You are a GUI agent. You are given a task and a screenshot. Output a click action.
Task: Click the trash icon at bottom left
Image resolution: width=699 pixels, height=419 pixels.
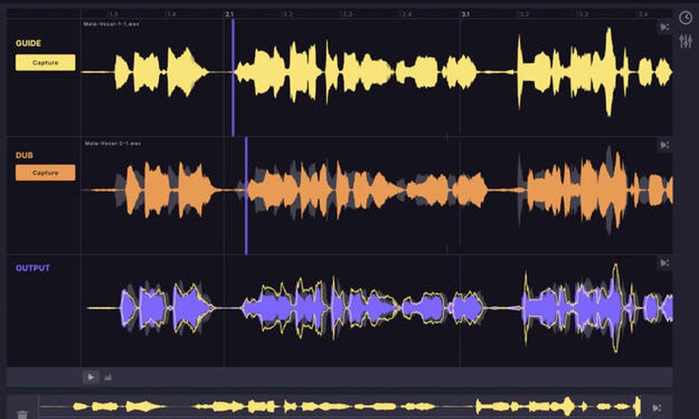[23, 414]
